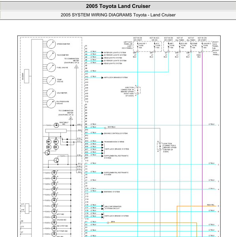Screen dimensions: 236x237
Task: Click the fuel gauge circle symbol
Action: (x=51, y=67)
